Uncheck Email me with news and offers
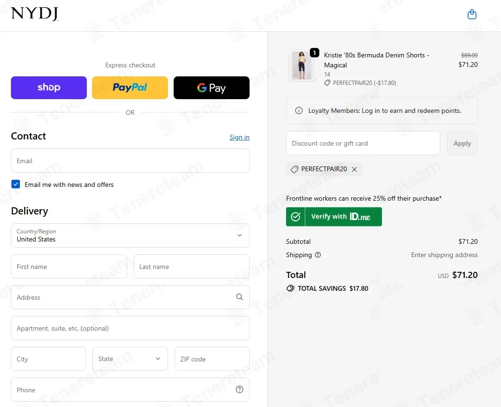The width and height of the screenshot is (501, 407). [x=16, y=185]
